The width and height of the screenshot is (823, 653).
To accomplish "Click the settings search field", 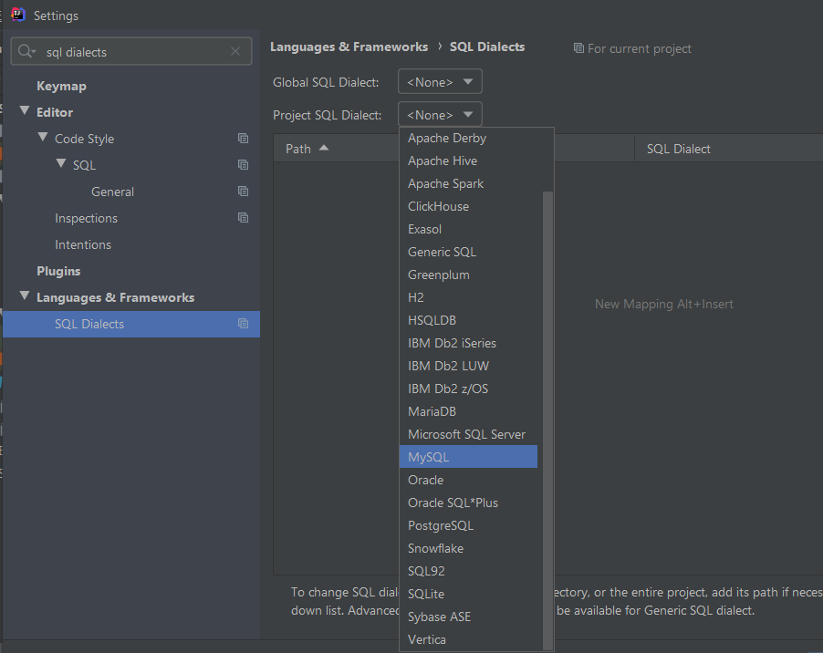I will tap(131, 51).
